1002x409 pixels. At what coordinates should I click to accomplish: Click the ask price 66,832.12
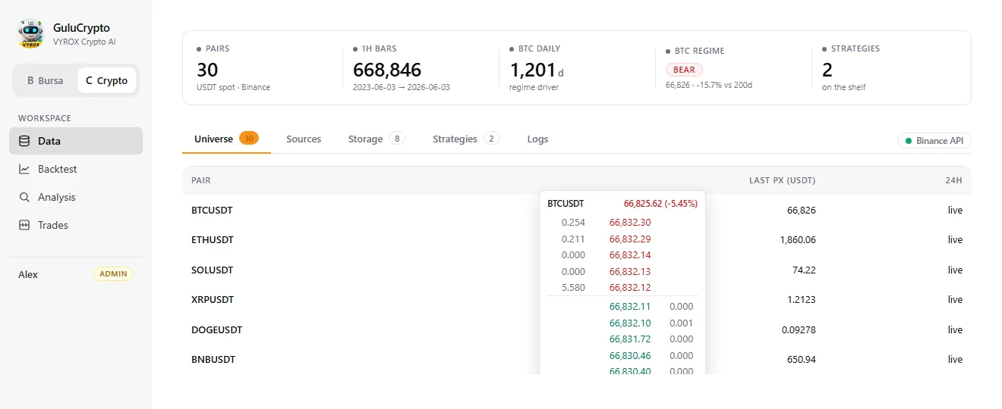[630, 287]
